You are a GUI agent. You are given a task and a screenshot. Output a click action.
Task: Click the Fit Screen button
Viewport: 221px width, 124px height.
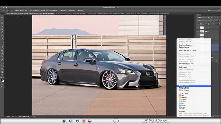click(x=63, y=11)
